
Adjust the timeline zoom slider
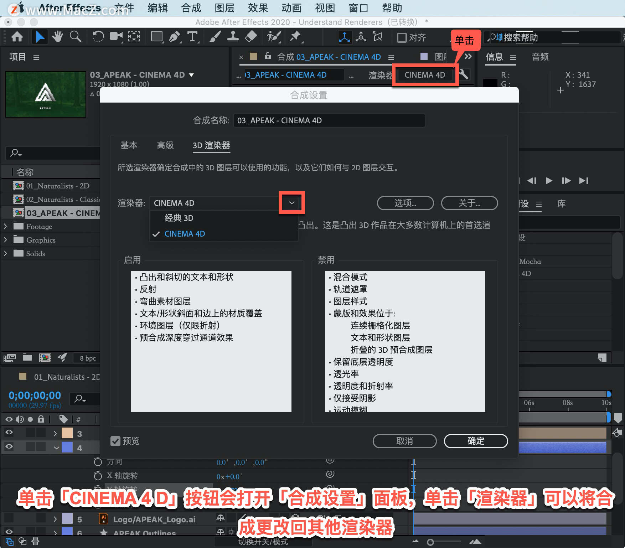pos(430,542)
